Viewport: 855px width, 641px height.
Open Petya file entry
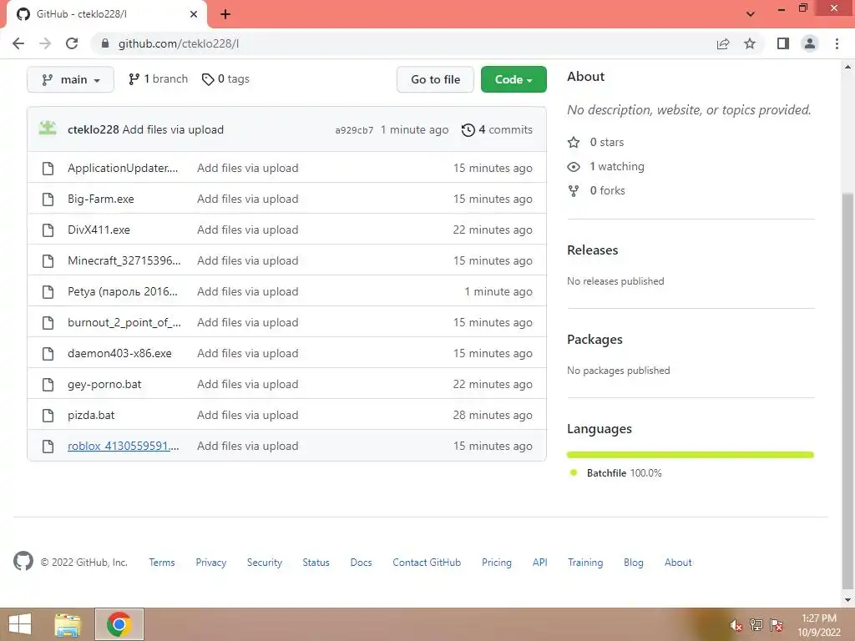coord(123,291)
